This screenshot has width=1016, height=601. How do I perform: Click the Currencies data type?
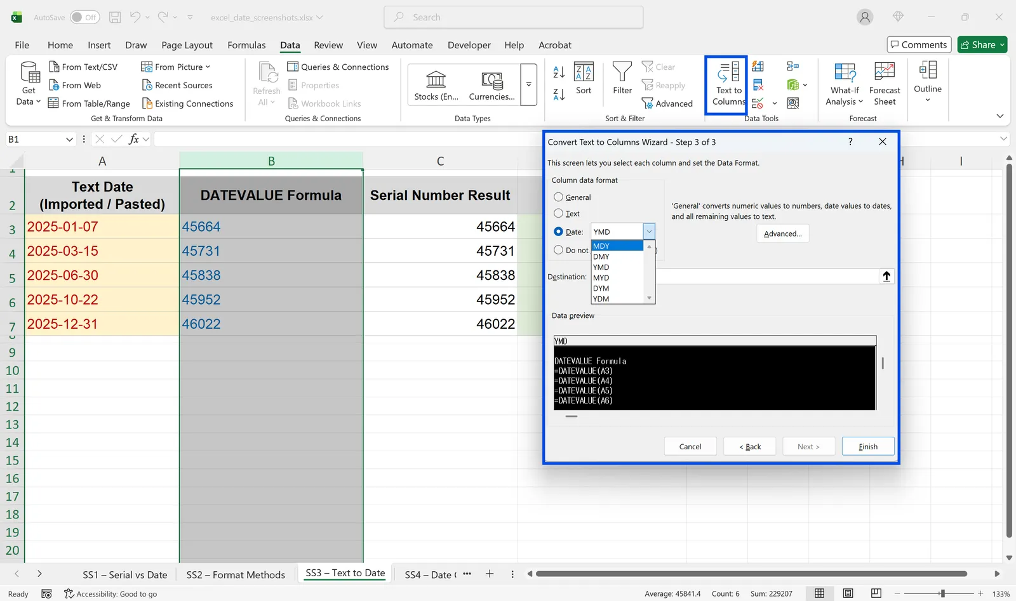[492, 85]
